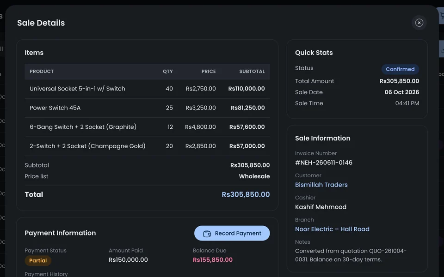Click the Rs110,000.00 subtotal cell
The width and height of the screenshot is (444, 277).
[x=247, y=89]
